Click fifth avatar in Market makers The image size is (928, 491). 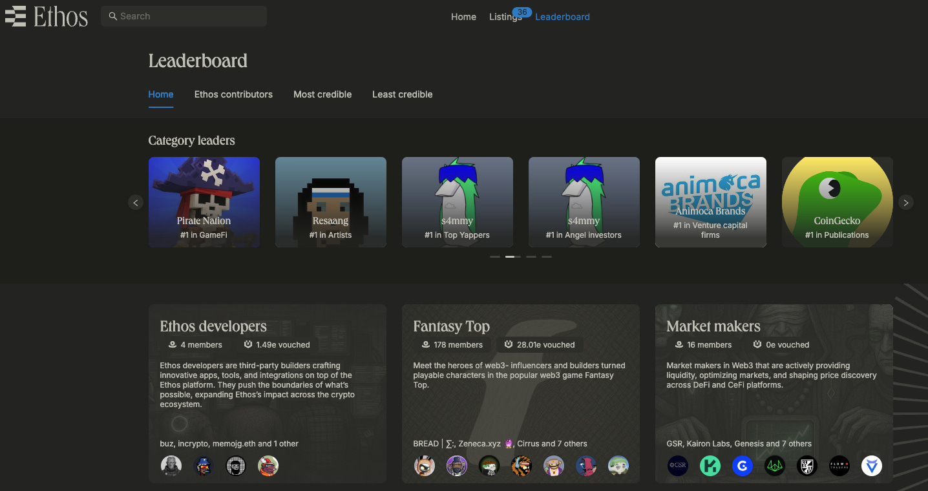pos(807,466)
